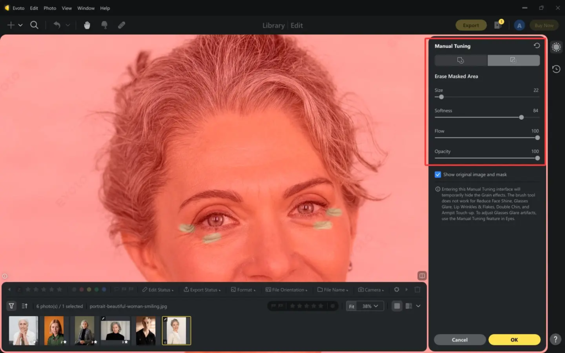Select the healing bandage tool
Screen dimensions: 565x353
(121, 25)
